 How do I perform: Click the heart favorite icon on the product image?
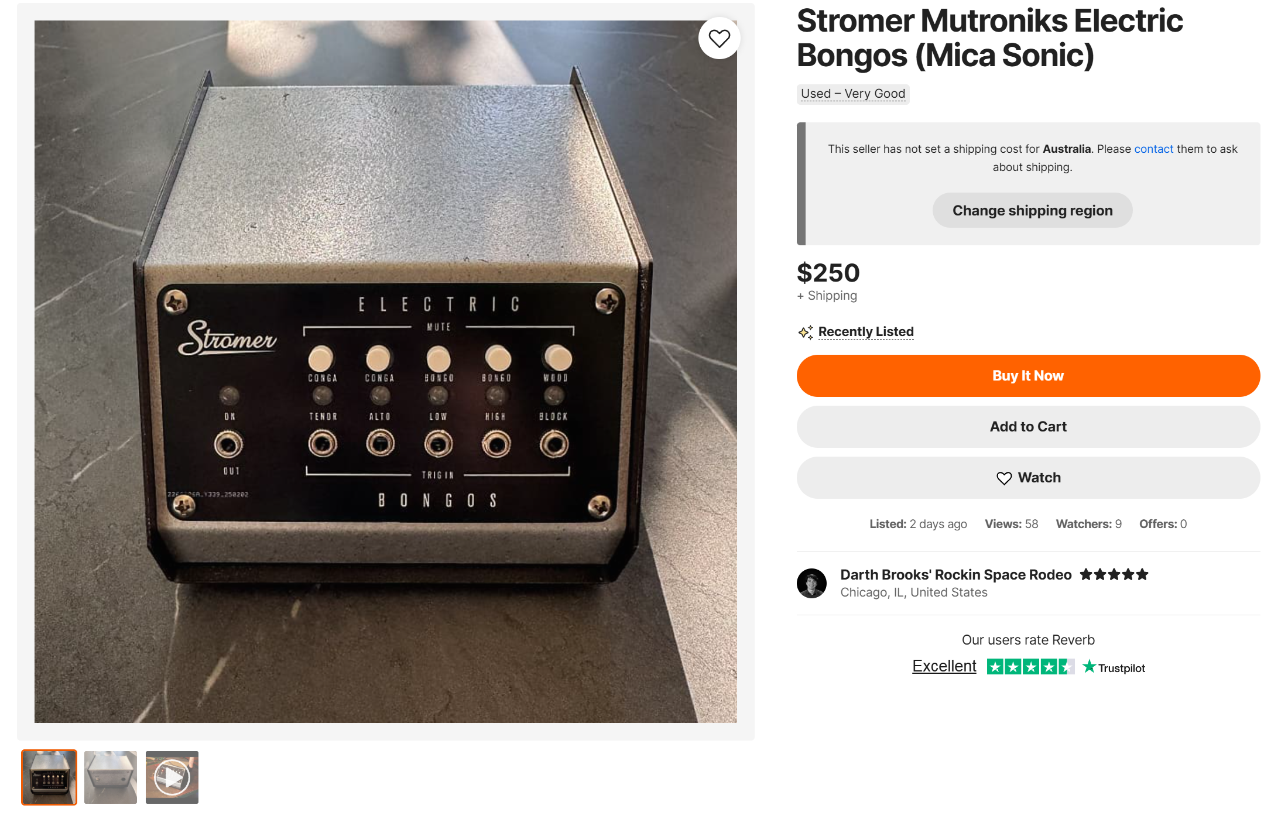click(719, 39)
